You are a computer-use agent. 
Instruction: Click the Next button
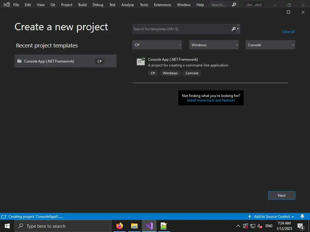[282, 195]
